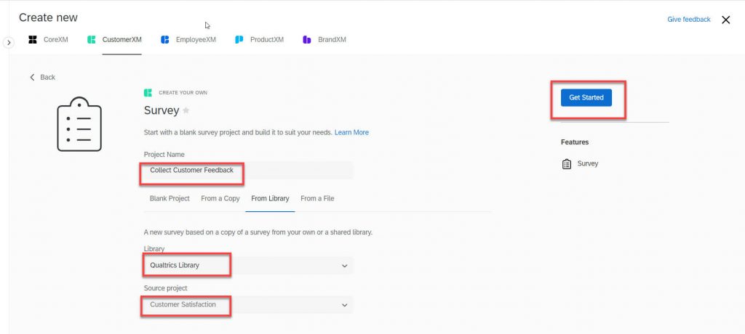The width and height of the screenshot is (745, 334).
Task: Open the Library dropdown
Action: (x=248, y=266)
